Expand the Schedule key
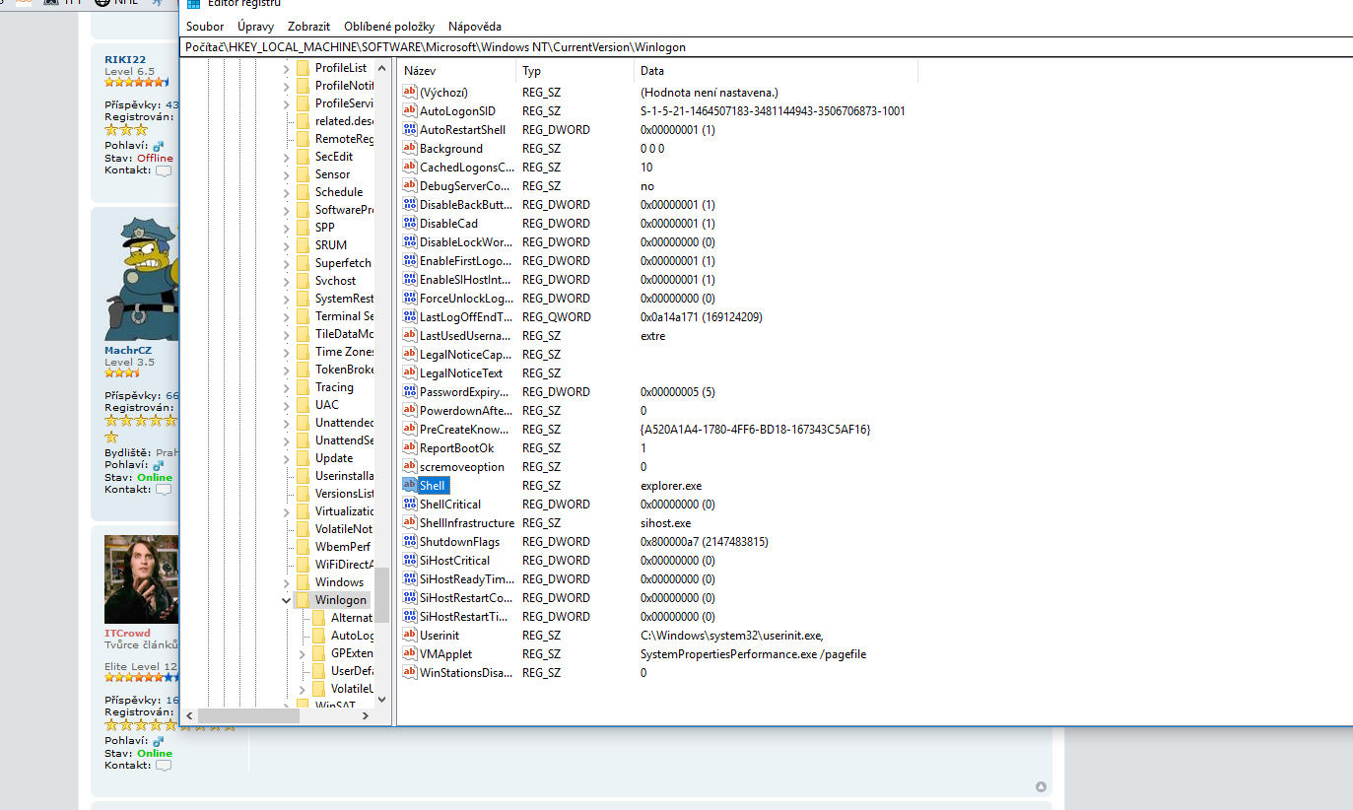This screenshot has width=1353, height=810. (286, 192)
